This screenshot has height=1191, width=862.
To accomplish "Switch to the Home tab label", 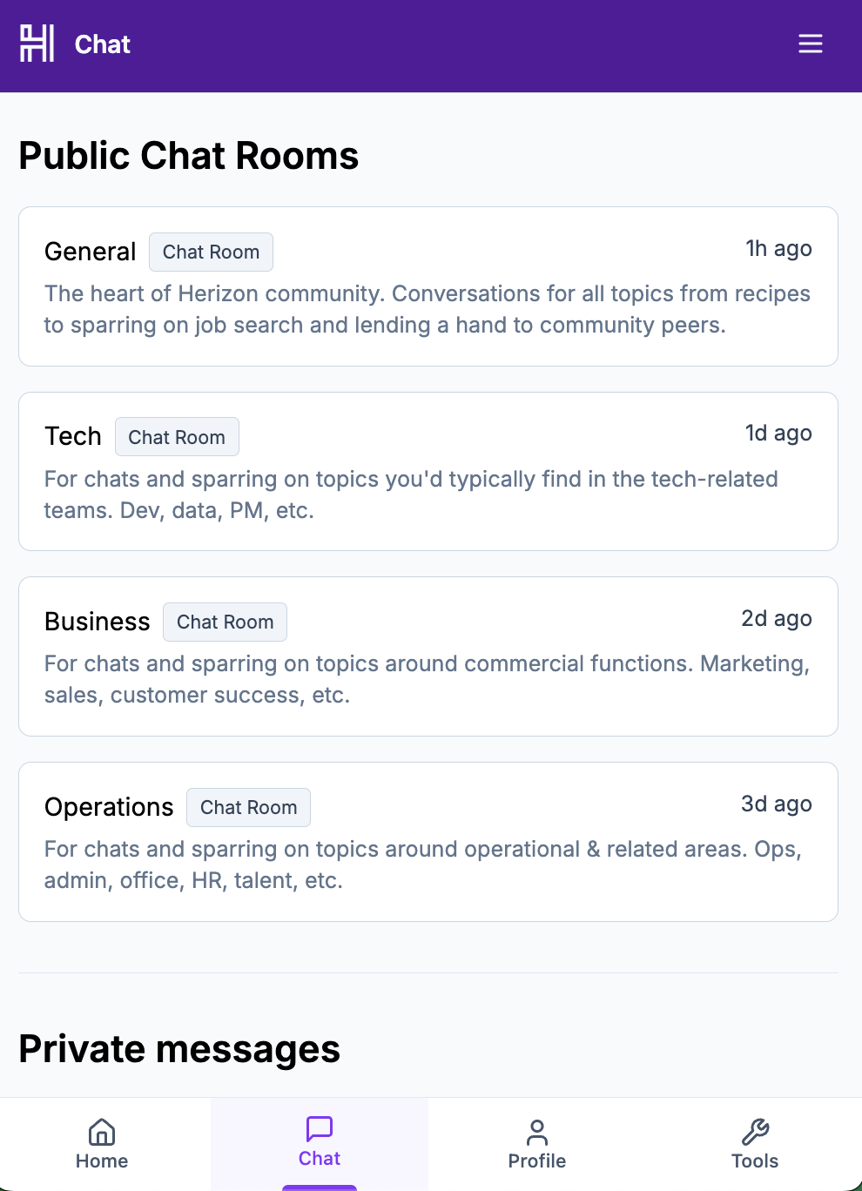I will 102,1161.
